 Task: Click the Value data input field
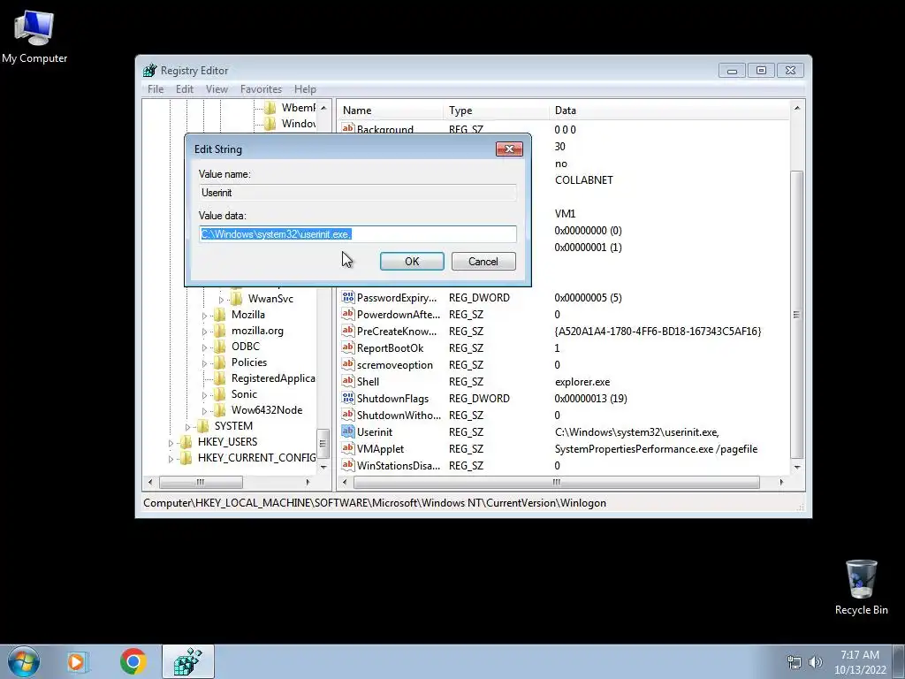(358, 233)
